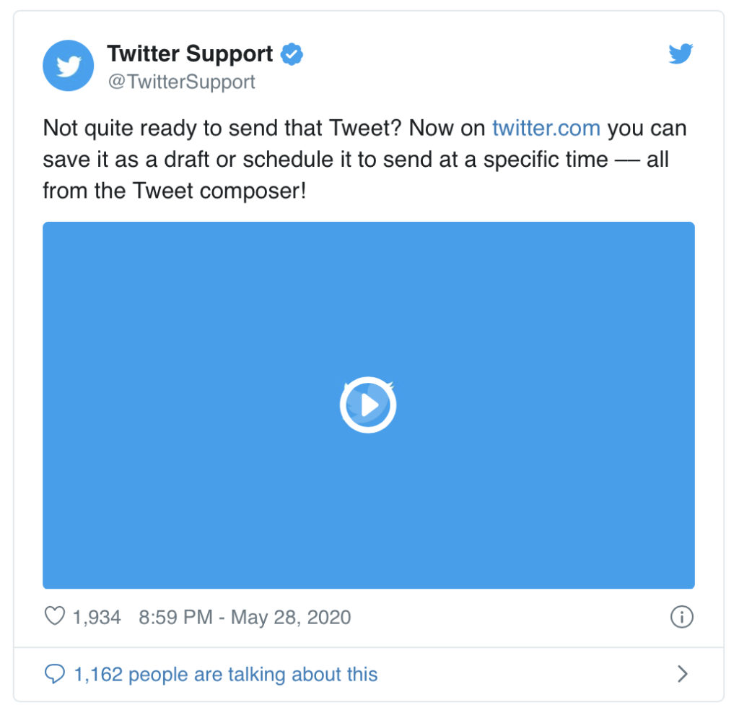This screenshot has height=713, width=739.
Task: Click the Twitter Support display name
Action: 190,53
